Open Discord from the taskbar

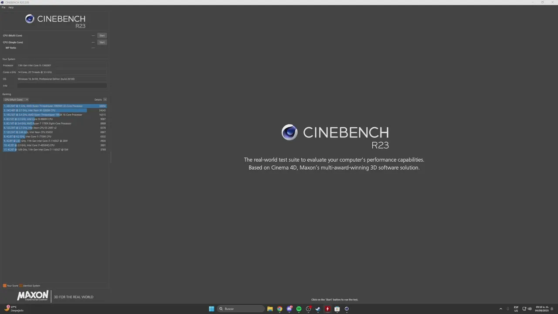289,309
